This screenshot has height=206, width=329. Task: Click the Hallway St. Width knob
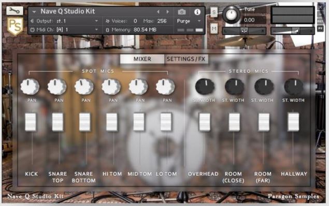tap(294, 86)
